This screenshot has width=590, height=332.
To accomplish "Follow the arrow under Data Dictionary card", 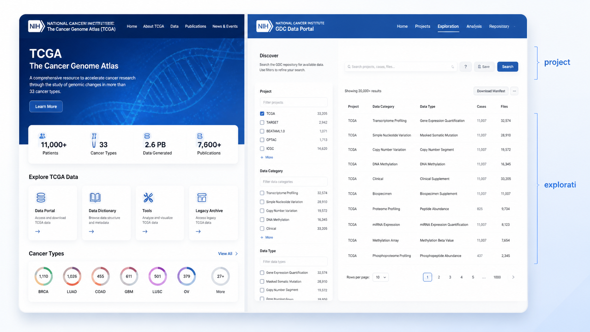I will (x=91, y=231).
